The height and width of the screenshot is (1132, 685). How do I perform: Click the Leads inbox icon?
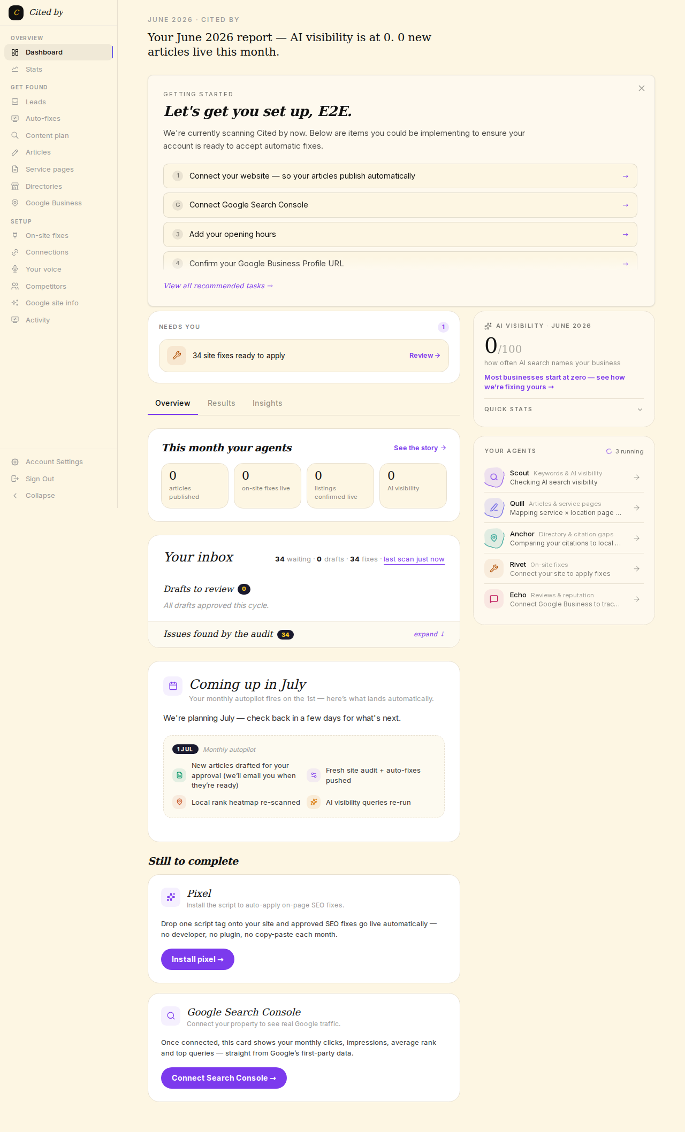[x=15, y=102]
